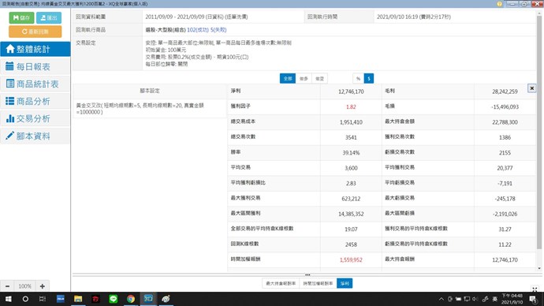Click the 勝率 value 39.14%
The image size is (544, 306).
(351, 153)
